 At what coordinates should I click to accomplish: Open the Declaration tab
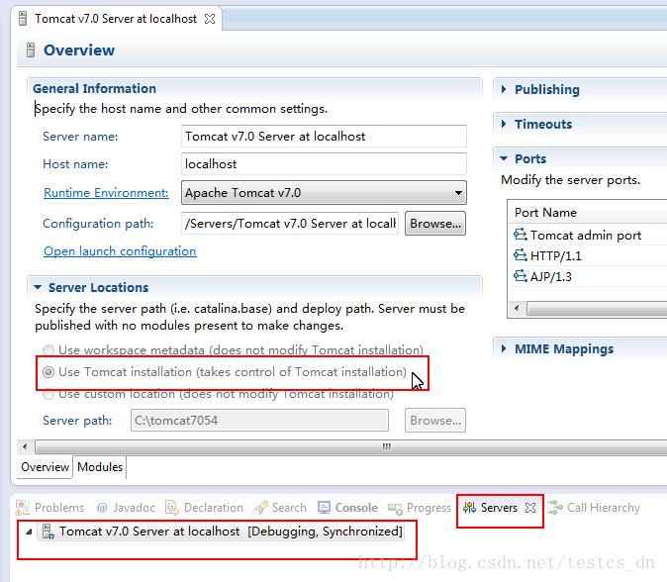click(x=204, y=508)
